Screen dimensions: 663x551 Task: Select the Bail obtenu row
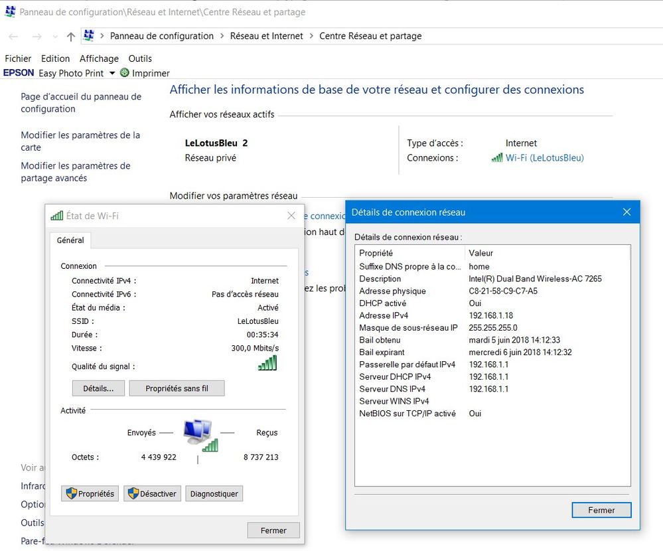tap(492, 340)
